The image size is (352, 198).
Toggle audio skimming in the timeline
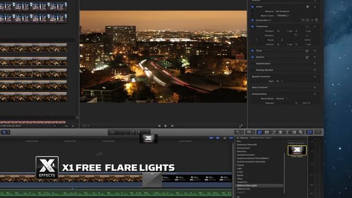[218, 138]
